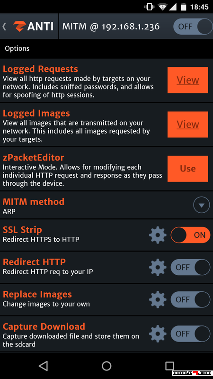Turn on the main MITM toggle
Image resolution: width=213 pixels, height=379 pixels.
click(193, 27)
